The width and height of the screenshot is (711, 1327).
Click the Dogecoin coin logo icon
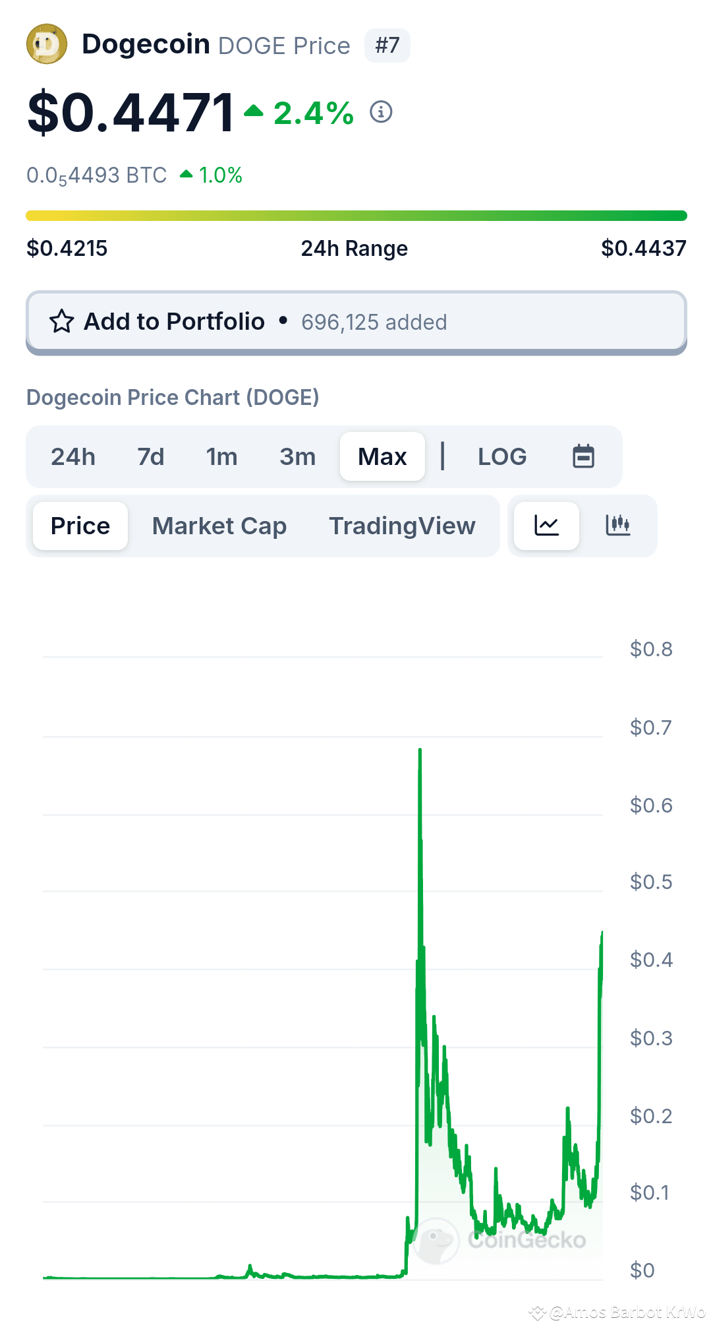click(47, 44)
